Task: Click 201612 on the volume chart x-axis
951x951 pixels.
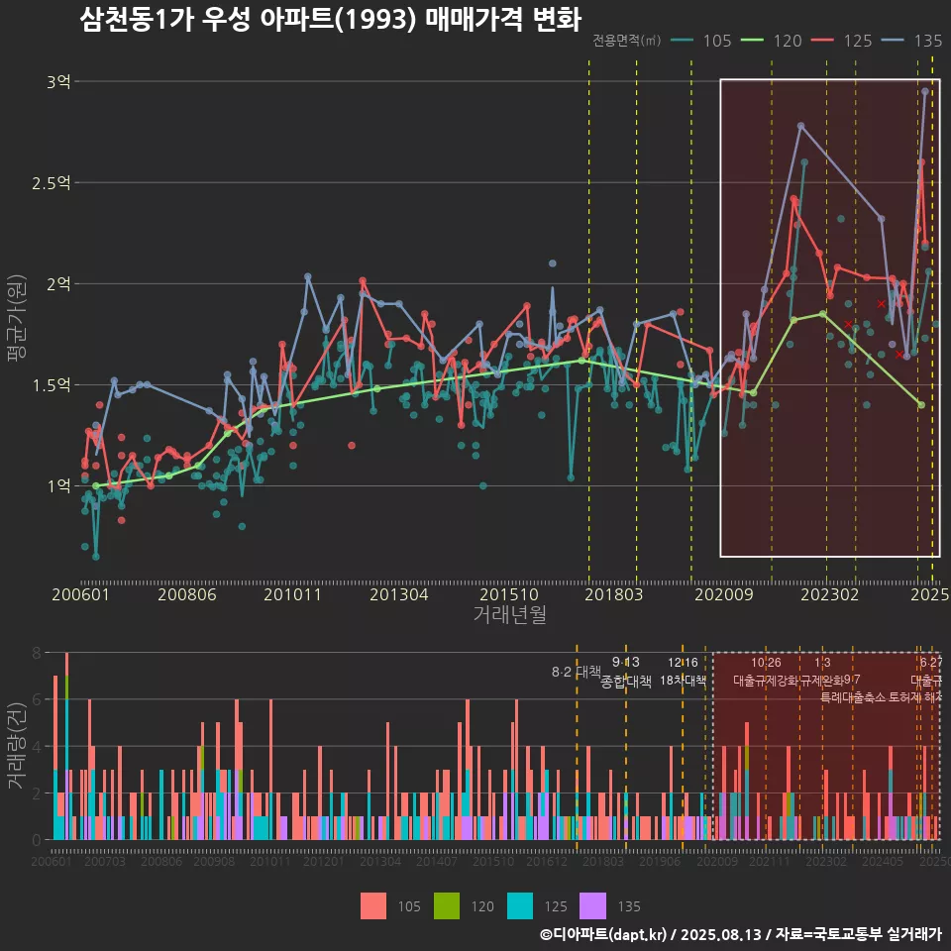Action: pyautogui.click(x=547, y=861)
